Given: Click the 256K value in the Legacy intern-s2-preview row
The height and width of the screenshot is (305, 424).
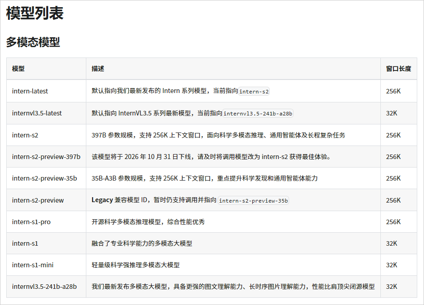Looking at the screenshot, I should pos(393,200).
